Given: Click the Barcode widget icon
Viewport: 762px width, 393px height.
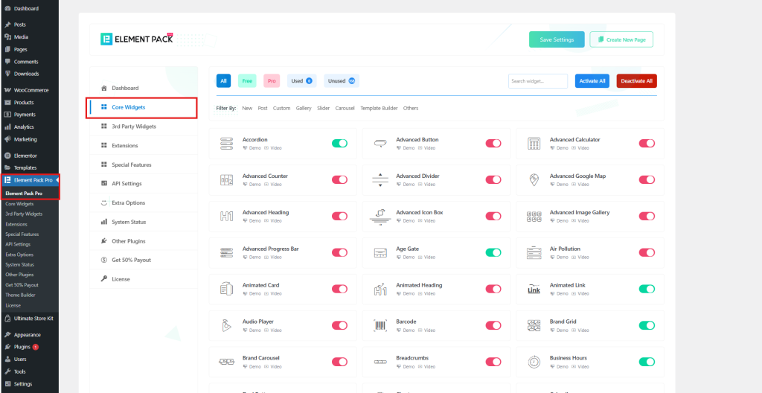Looking at the screenshot, I should pyautogui.click(x=380, y=325).
